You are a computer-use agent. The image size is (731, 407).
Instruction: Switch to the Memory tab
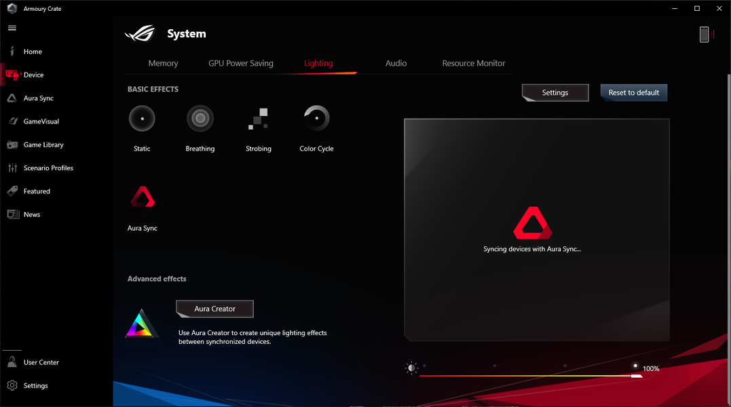(x=163, y=63)
